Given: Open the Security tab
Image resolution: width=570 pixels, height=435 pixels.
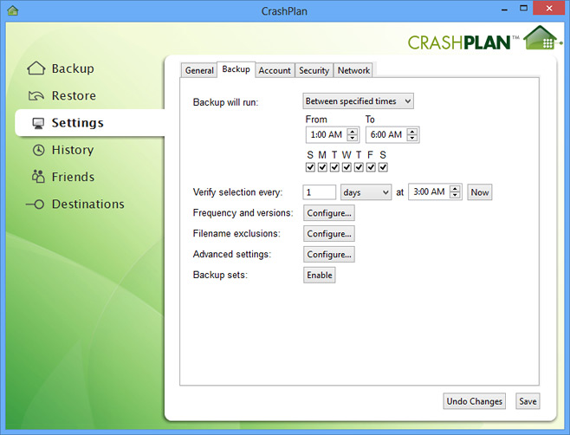Looking at the screenshot, I should tap(314, 70).
